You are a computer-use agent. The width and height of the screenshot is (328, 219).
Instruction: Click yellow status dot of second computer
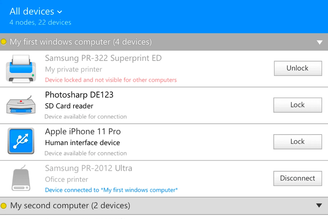point(4,206)
